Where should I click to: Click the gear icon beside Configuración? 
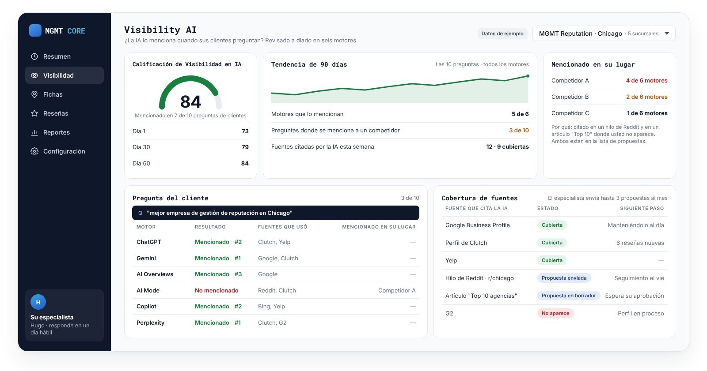click(x=34, y=151)
